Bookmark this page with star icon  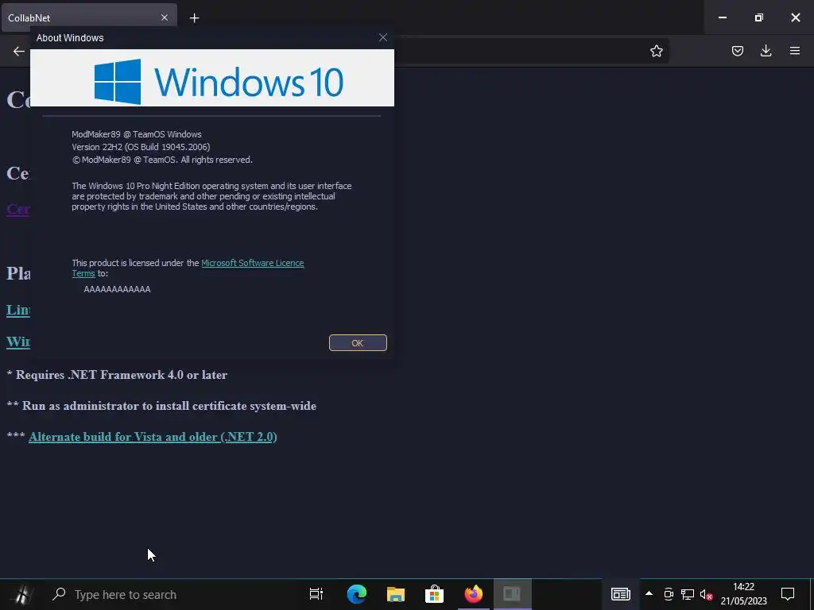coord(656,51)
